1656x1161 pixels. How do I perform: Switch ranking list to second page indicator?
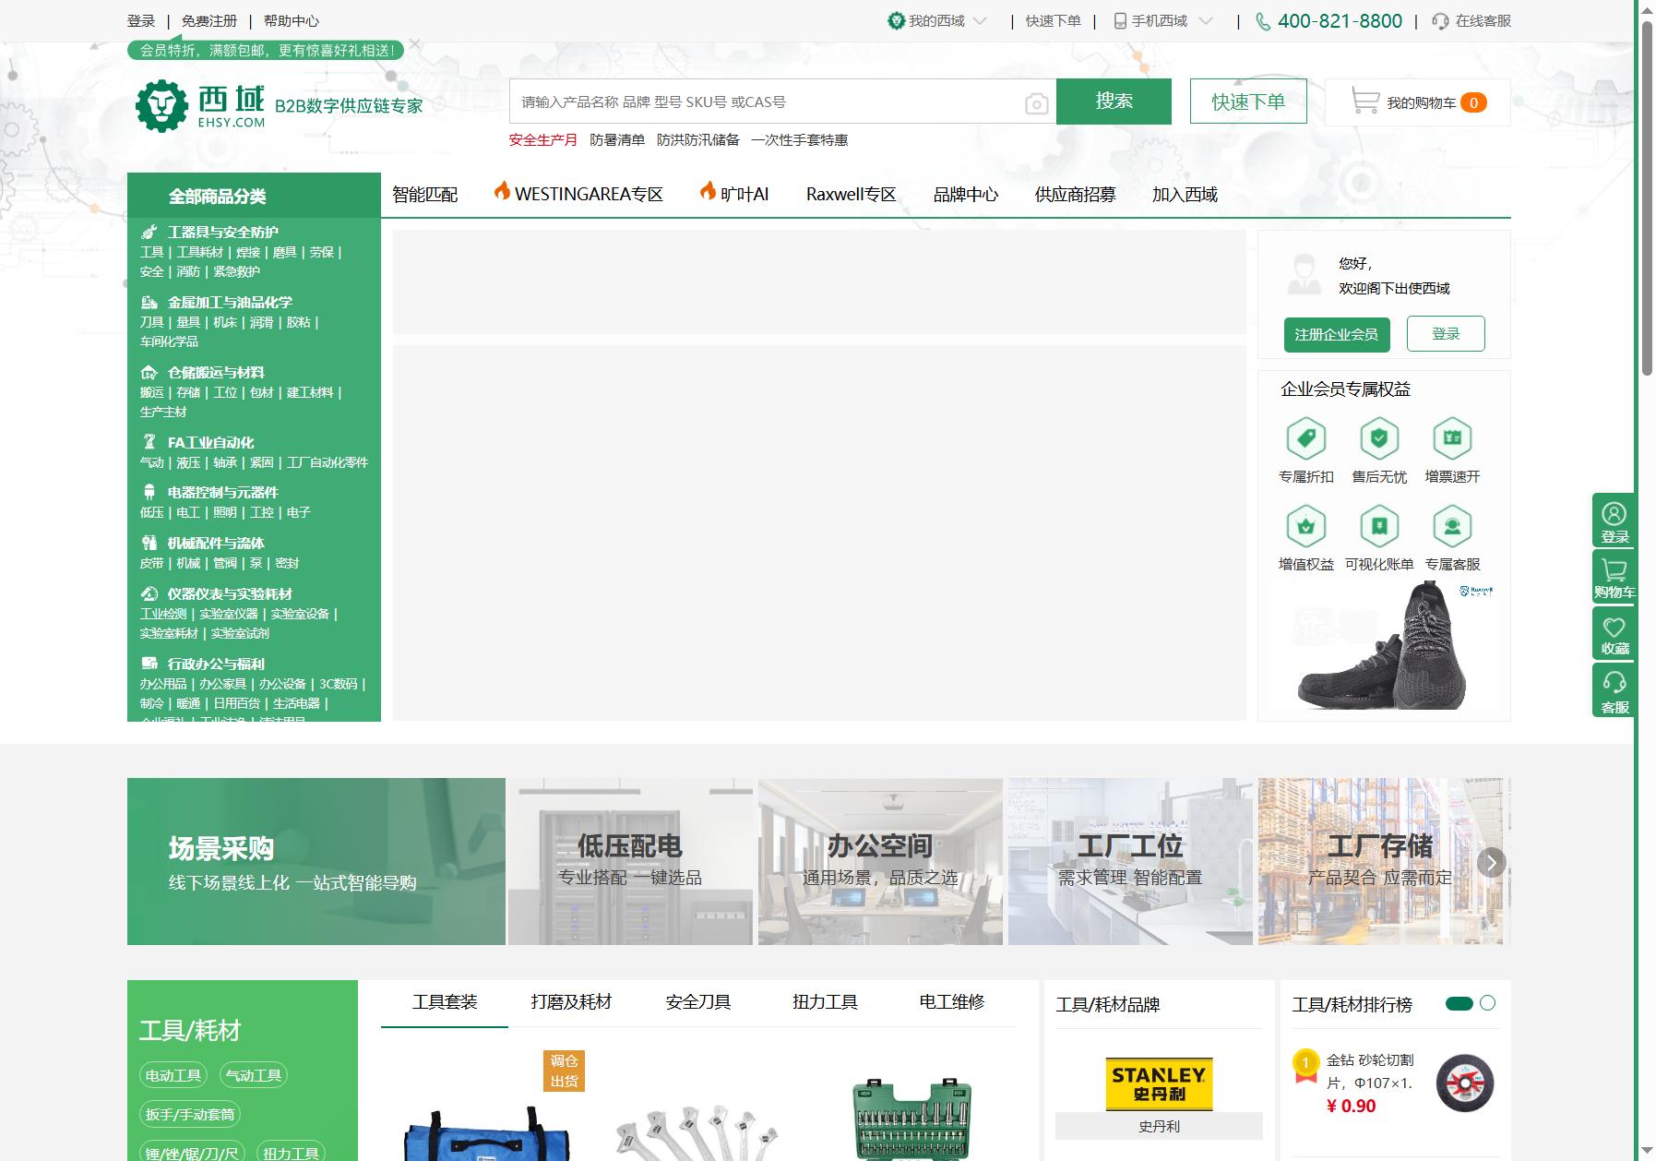pyautogui.click(x=1487, y=1003)
